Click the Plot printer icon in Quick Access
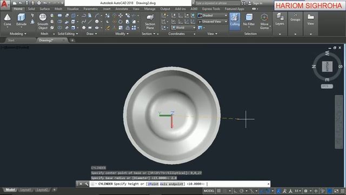 click(x=39, y=3)
